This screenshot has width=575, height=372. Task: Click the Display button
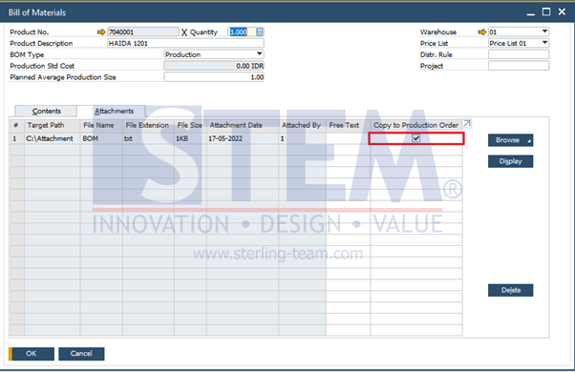click(510, 161)
